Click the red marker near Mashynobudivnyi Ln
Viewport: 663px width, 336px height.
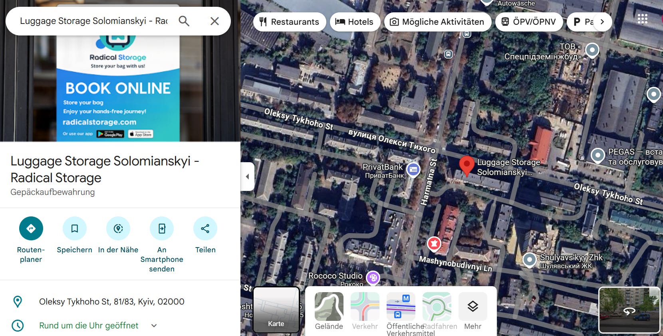(x=434, y=244)
